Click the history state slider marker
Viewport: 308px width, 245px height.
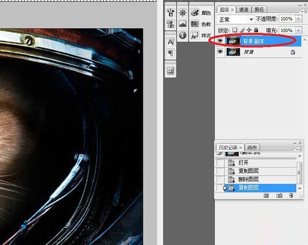click(x=225, y=188)
